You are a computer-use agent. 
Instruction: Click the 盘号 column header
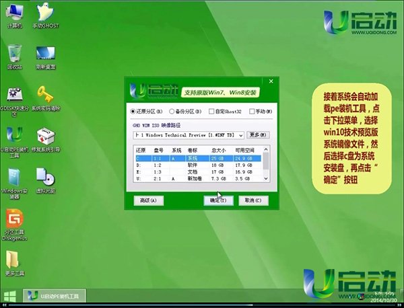[158, 150]
